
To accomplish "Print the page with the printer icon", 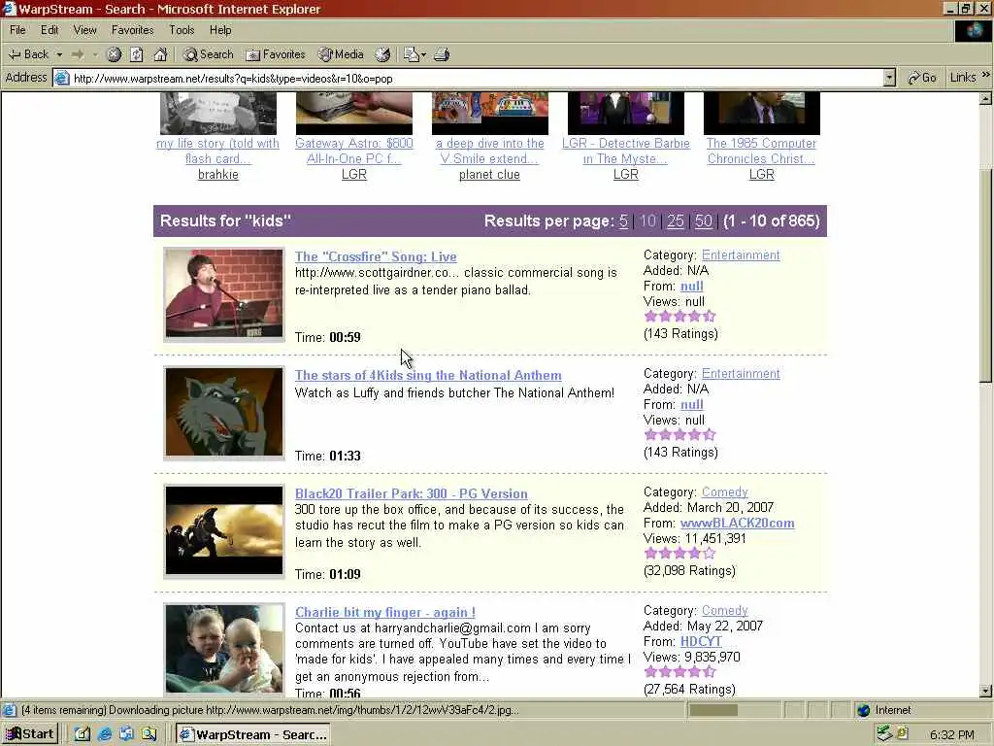I will tap(442, 54).
